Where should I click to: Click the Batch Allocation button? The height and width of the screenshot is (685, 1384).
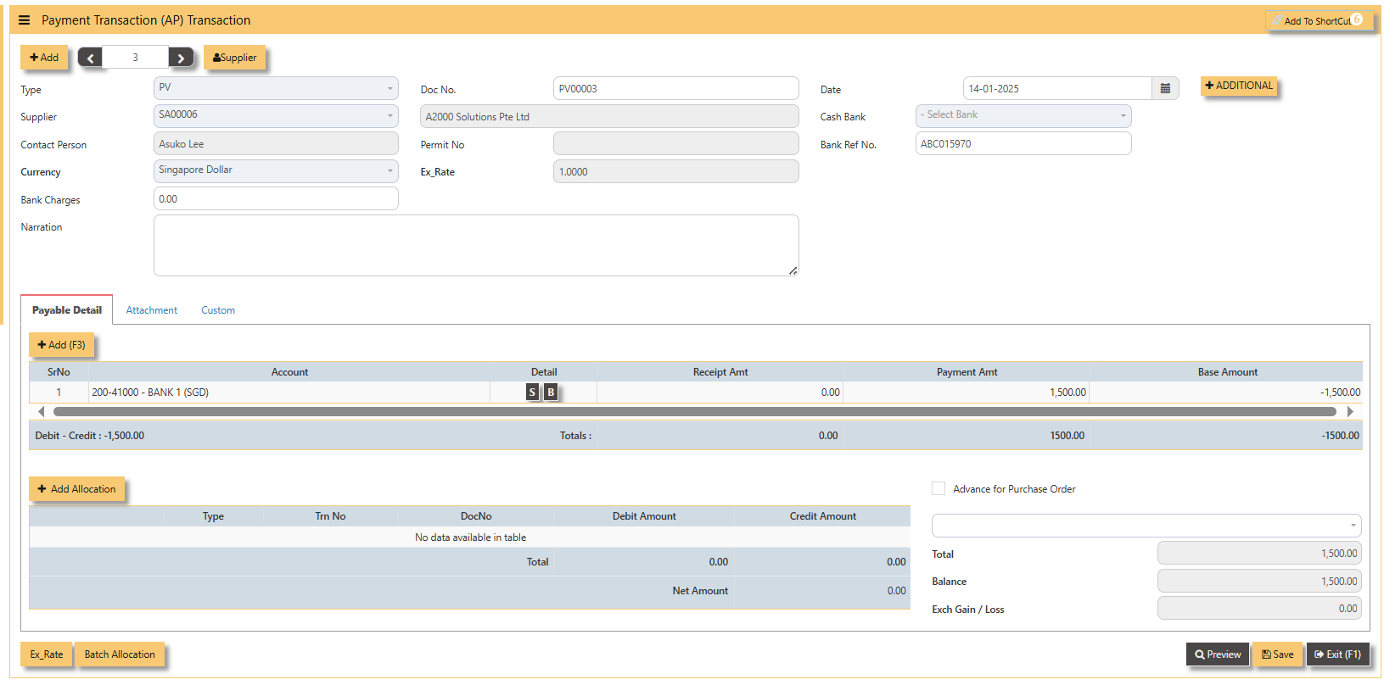[x=120, y=654]
